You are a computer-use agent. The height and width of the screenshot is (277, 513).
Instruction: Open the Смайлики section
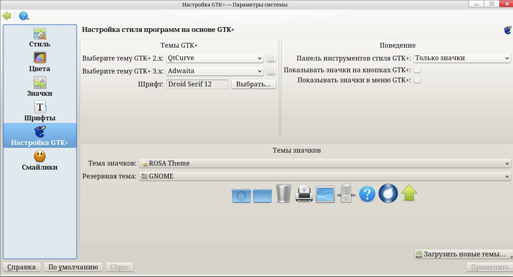coord(40,161)
